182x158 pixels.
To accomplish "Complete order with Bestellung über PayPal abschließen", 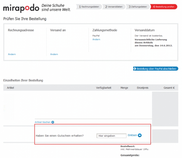I will click(x=155, y=69).
